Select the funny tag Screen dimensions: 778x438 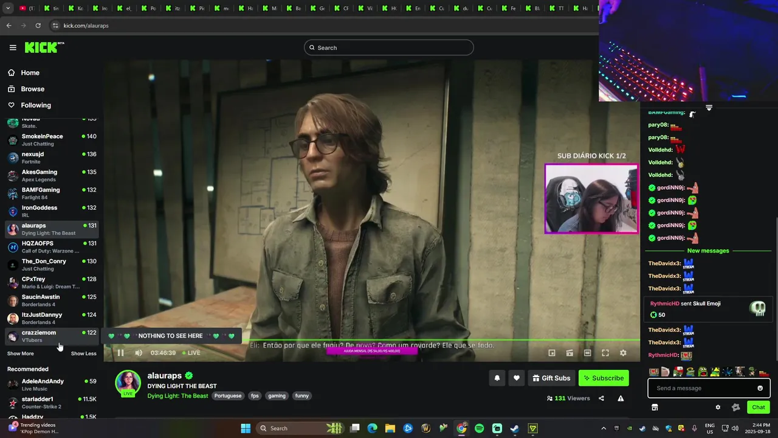click(x=302, y=395)
